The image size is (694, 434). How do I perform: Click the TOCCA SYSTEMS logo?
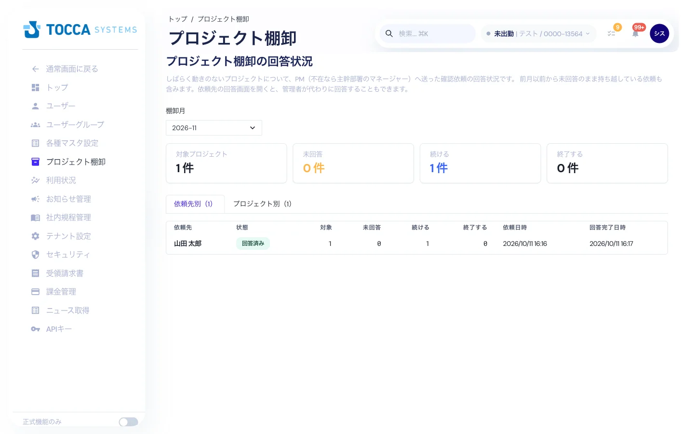pyautogui.click(x=80, y=29)
